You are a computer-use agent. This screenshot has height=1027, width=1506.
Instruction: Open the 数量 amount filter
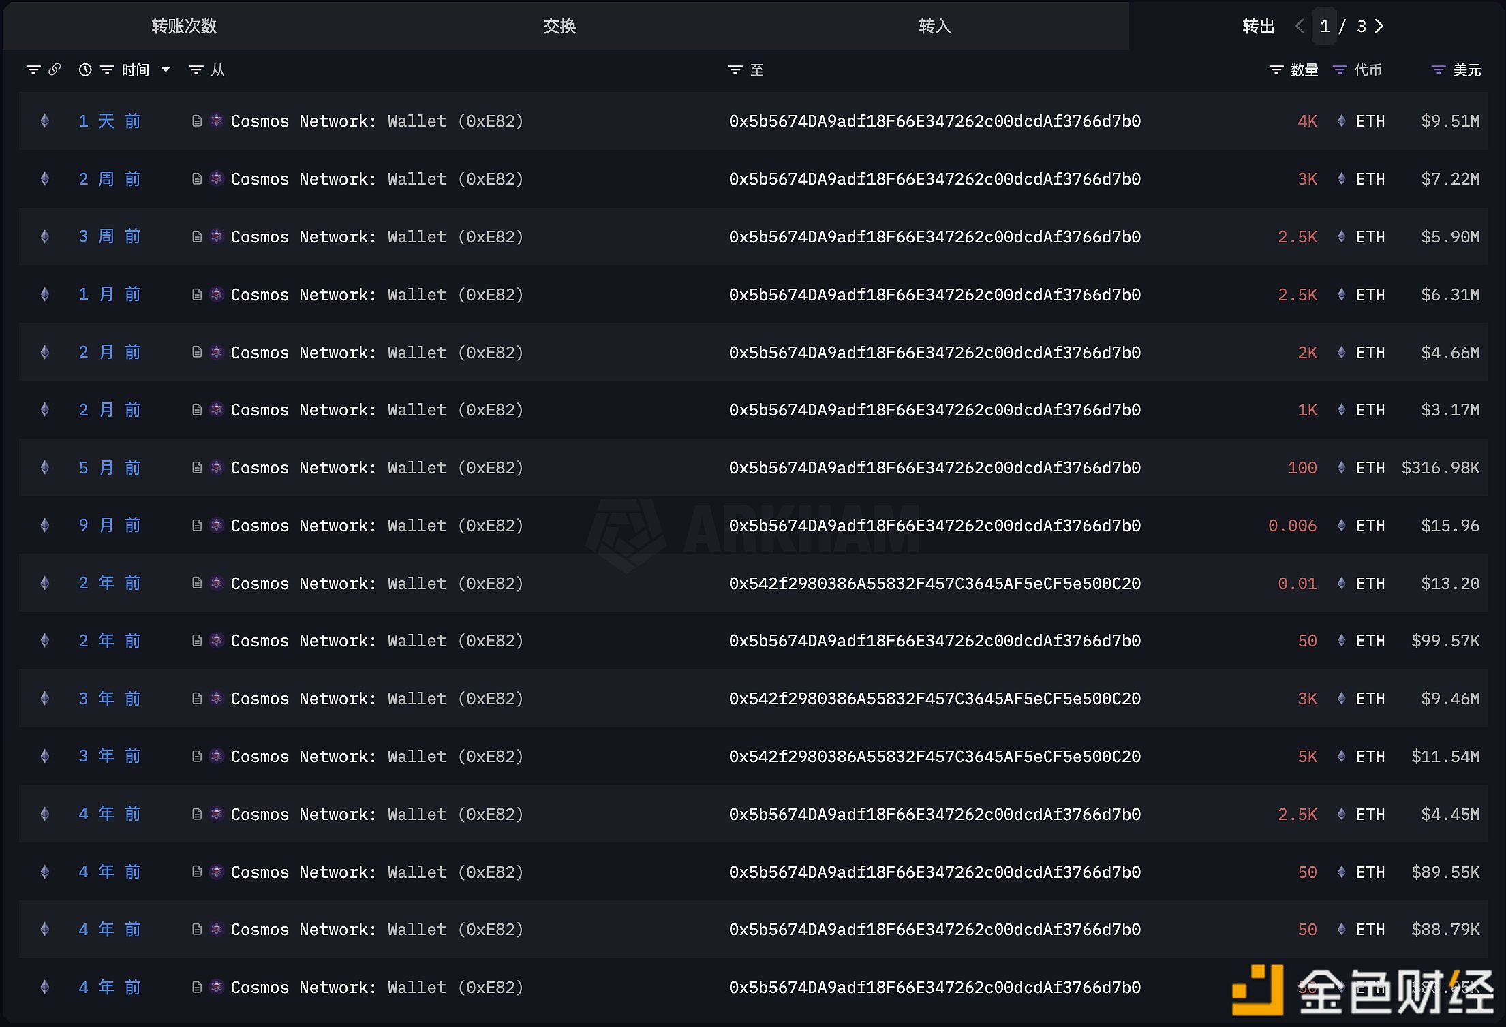[1276, 69]
